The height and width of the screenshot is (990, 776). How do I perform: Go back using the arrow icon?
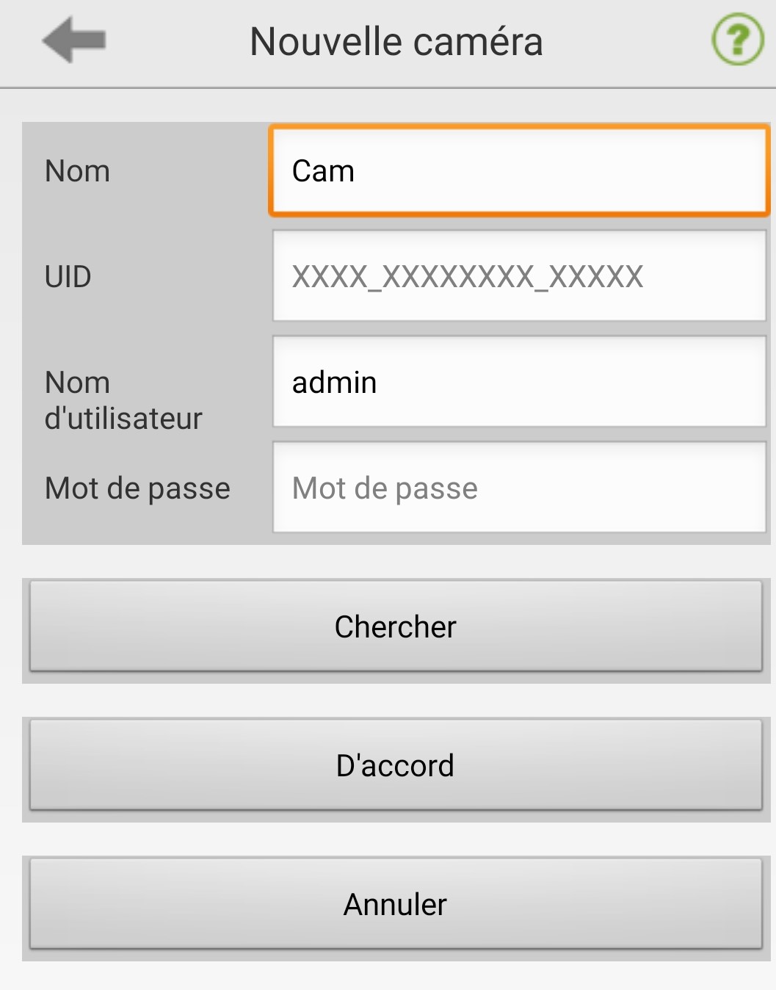(x=74, y=40)
